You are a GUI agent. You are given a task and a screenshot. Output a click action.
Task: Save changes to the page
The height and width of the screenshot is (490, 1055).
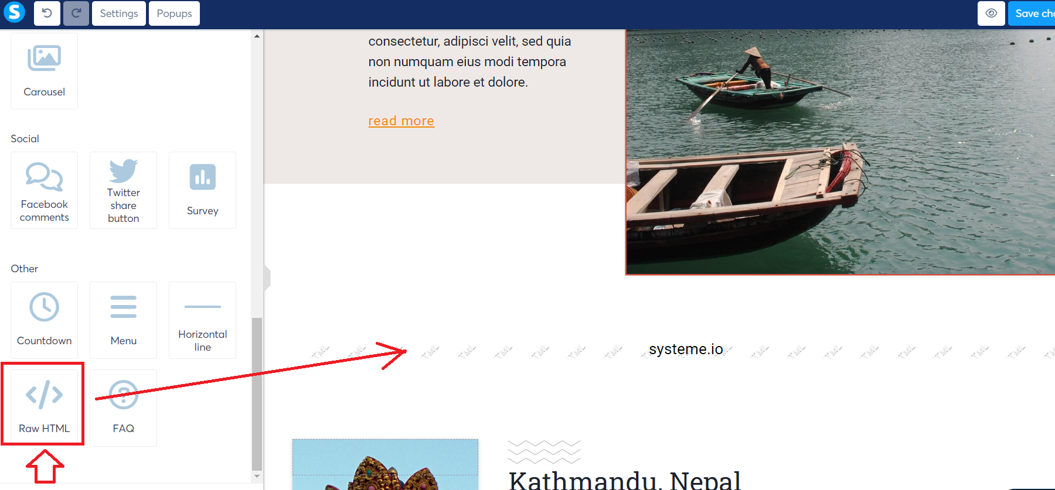[1032, 13]
